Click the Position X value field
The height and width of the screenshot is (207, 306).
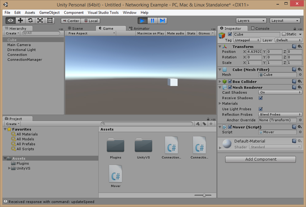click(254, 52)
